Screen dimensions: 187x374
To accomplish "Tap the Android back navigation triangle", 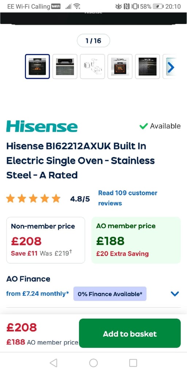I will [x=53, y=363].
